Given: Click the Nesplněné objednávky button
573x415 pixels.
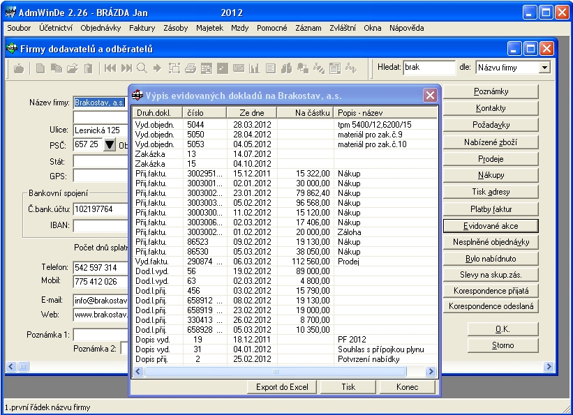Looking at the screenshot, I should click(x=491, y=242).
